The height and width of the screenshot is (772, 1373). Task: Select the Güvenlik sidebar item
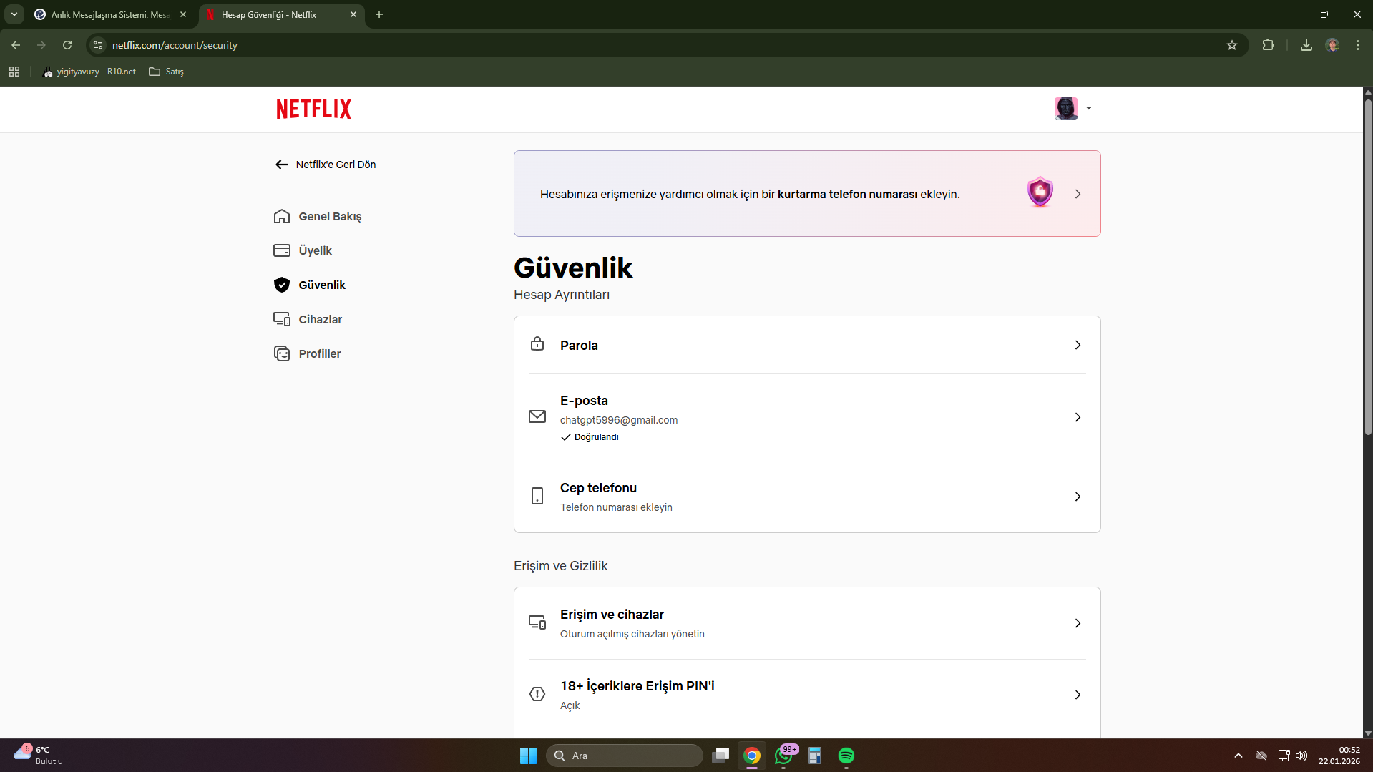(322, 285)
